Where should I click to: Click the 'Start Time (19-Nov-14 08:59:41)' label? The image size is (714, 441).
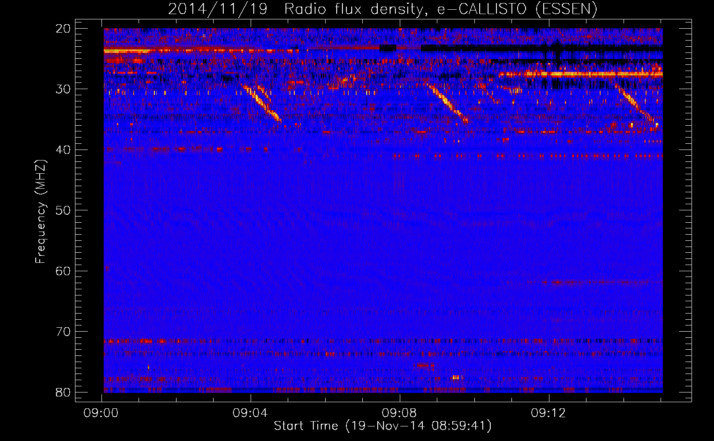pos(383,426)
